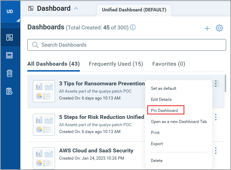Select Delete in the context menu
The width and height of the screenshot is (231, 170).
pyautogui.click(x=157, y=161)
